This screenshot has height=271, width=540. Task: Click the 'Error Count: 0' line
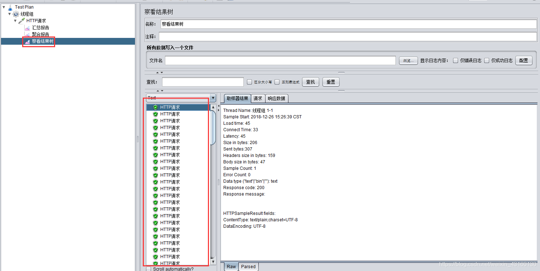pos(237,175)
